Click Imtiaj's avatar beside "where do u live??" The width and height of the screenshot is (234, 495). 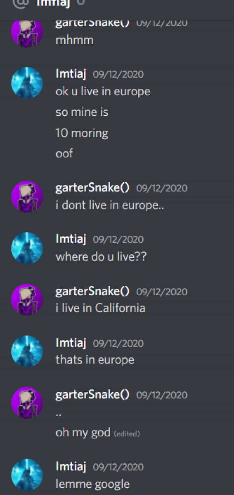click(x=27, y=248)
